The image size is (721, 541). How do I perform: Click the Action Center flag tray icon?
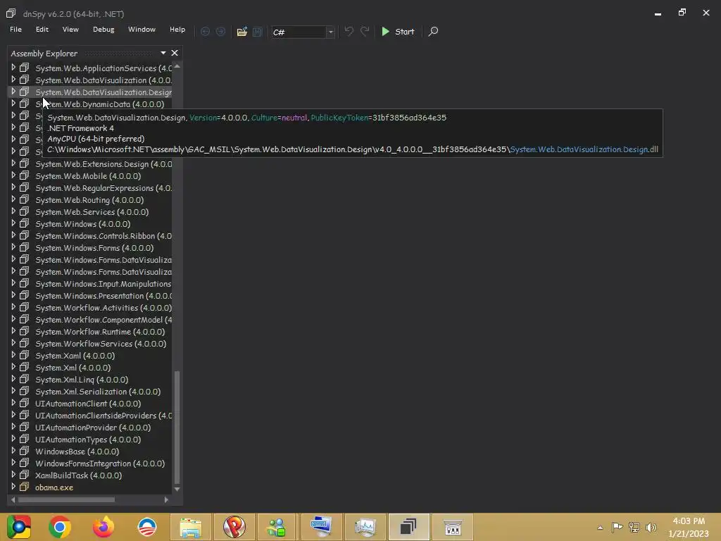tap(617, 528)
